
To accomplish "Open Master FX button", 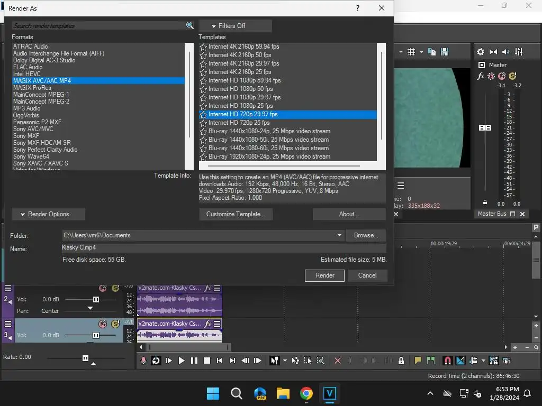I will point(481,76).
